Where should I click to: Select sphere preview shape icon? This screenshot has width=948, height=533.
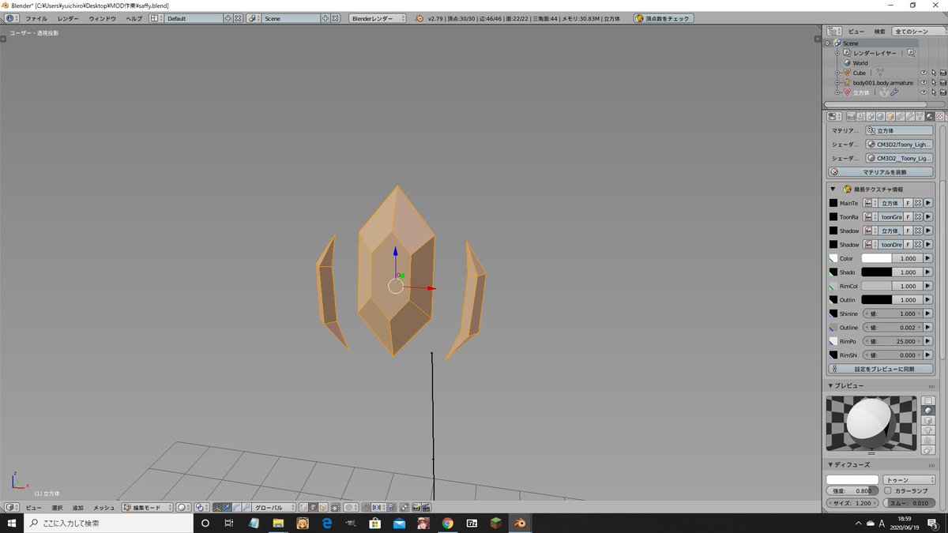tap(928, 410)
